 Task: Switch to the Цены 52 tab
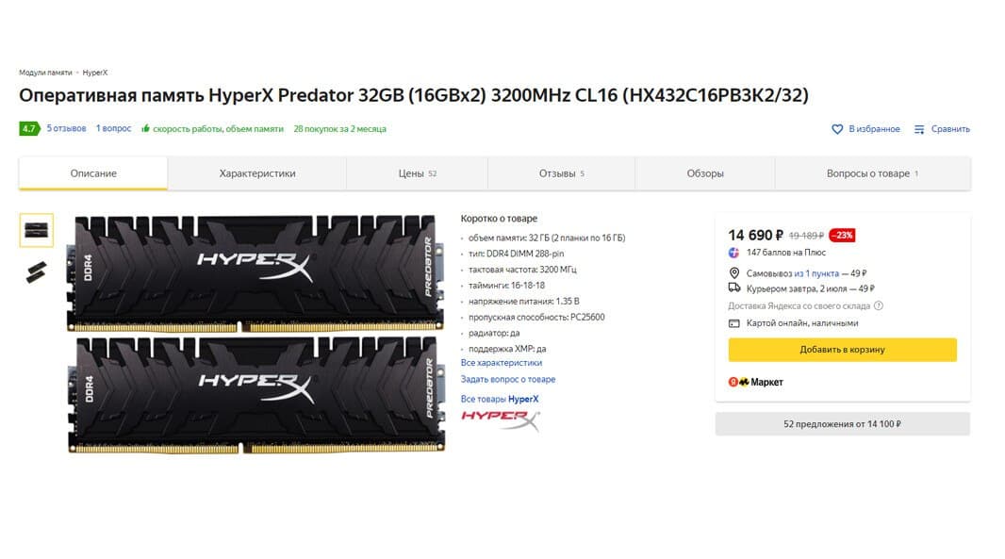point(418,173)
